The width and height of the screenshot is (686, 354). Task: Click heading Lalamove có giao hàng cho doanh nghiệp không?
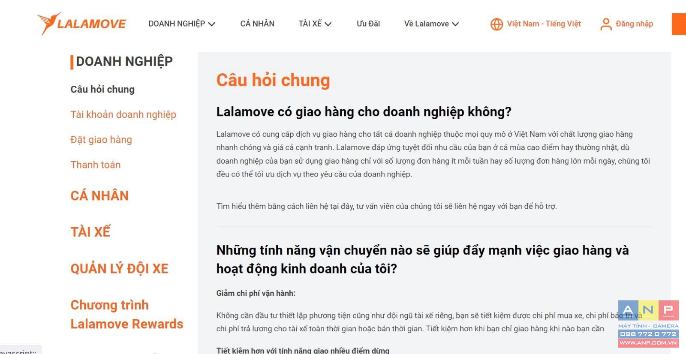pos(364,112)
